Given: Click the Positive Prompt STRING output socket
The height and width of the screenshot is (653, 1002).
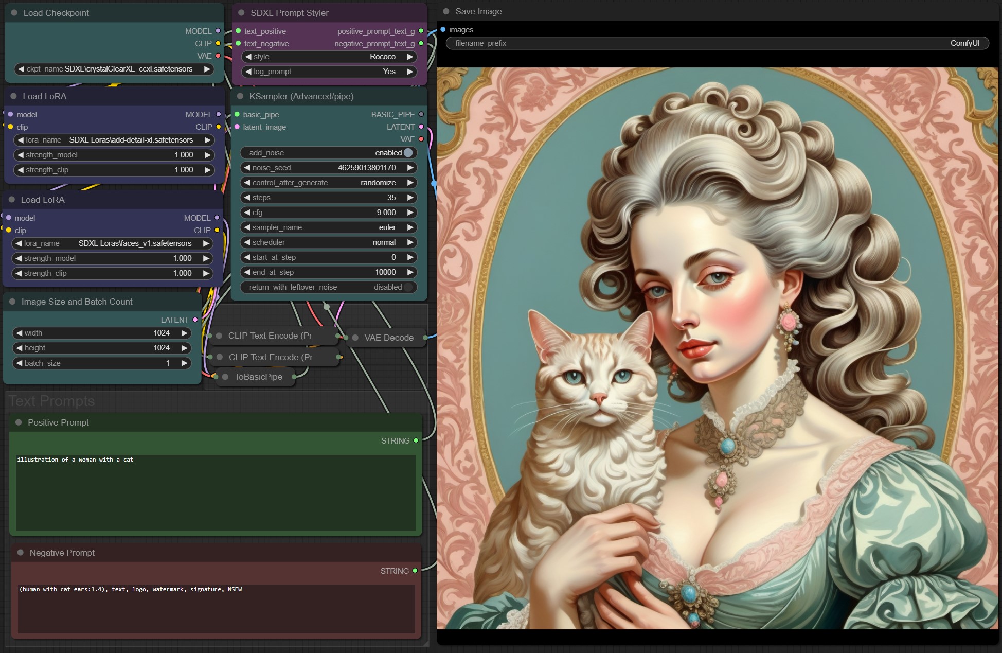Looking at the screenshot, I should coord(416,440).
